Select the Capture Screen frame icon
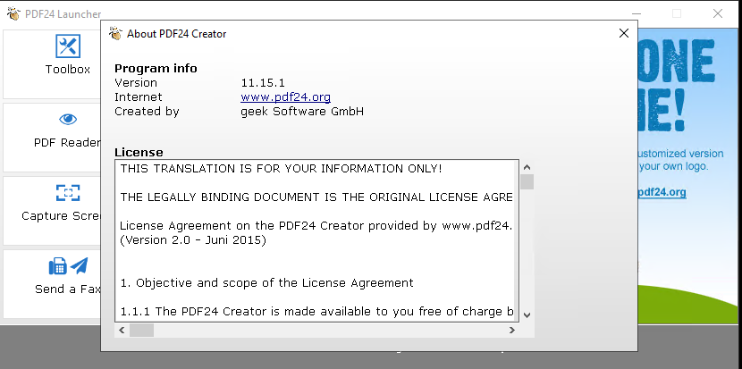This screenshot has height=369, width=742. 68,193
